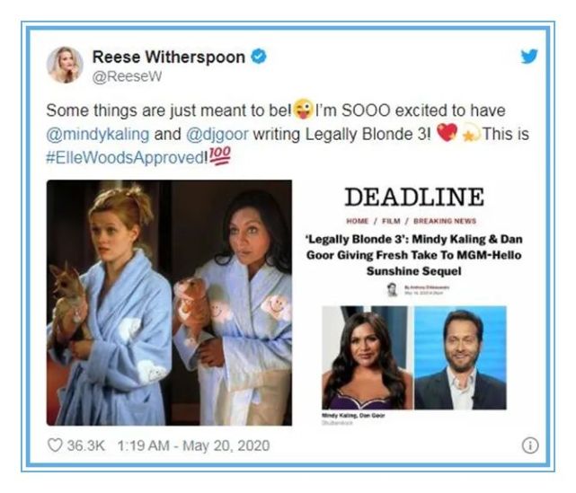Viewport: 576px width, 493px height.
Task: Click the DEADLINE logo
Action: [x=414, y=198]
